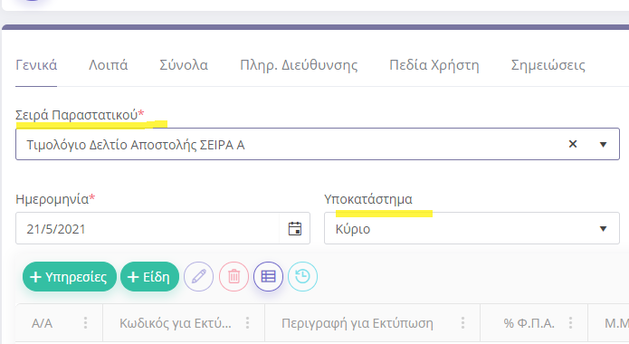Image resolution: width=629 pixels, height=344 pixels.
Task: Open the calendar date picker icon
Action: pos(295,228)
